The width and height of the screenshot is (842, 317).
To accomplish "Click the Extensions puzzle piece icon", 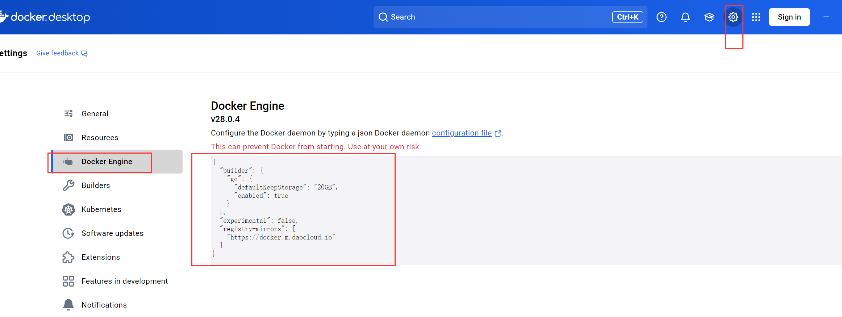I will [68, 257].
